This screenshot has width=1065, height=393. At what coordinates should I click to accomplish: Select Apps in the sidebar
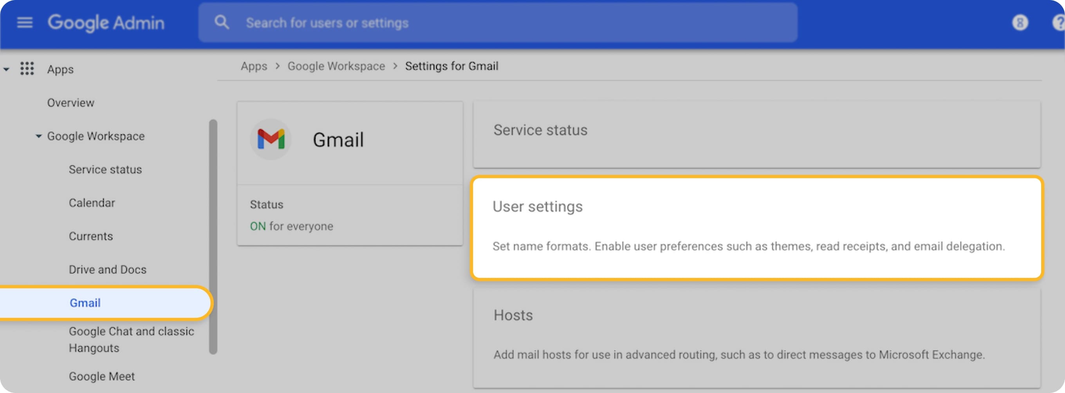tap(60, 69)
